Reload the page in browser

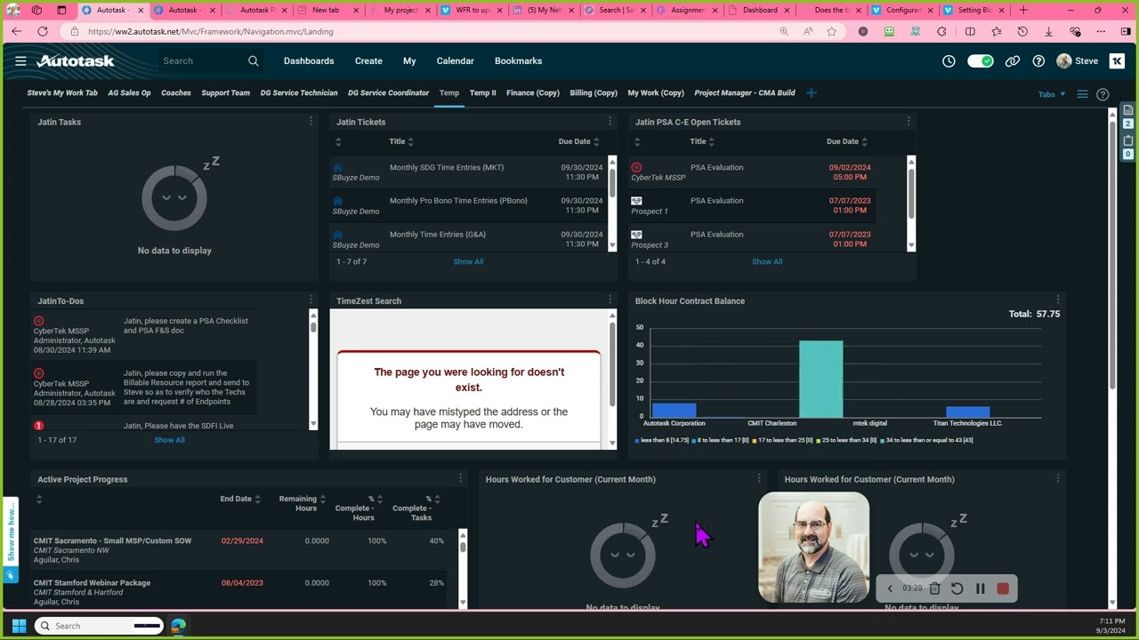click(42, 31)
